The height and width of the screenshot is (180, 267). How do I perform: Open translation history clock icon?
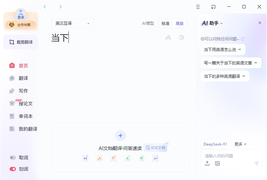182,37
